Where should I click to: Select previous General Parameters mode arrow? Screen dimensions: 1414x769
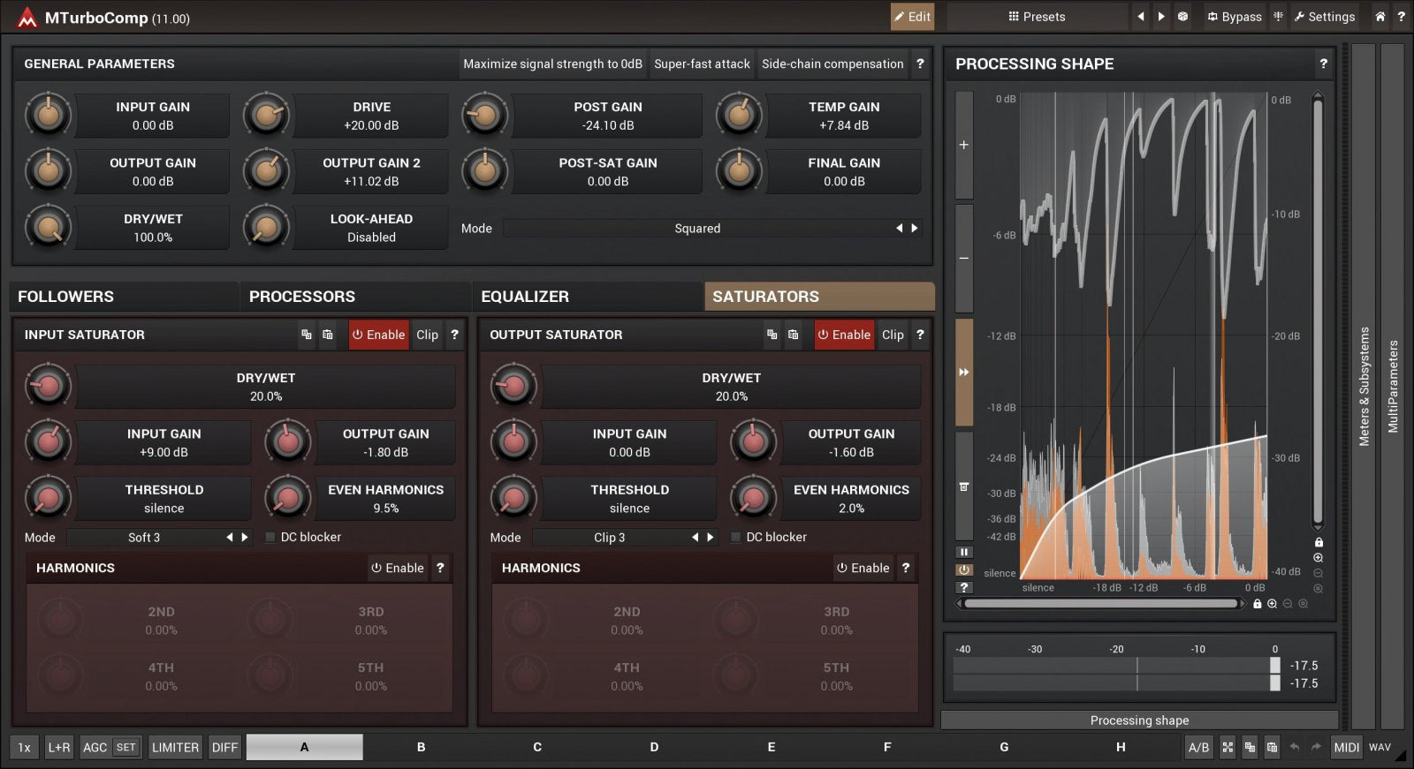pos(900,228)
